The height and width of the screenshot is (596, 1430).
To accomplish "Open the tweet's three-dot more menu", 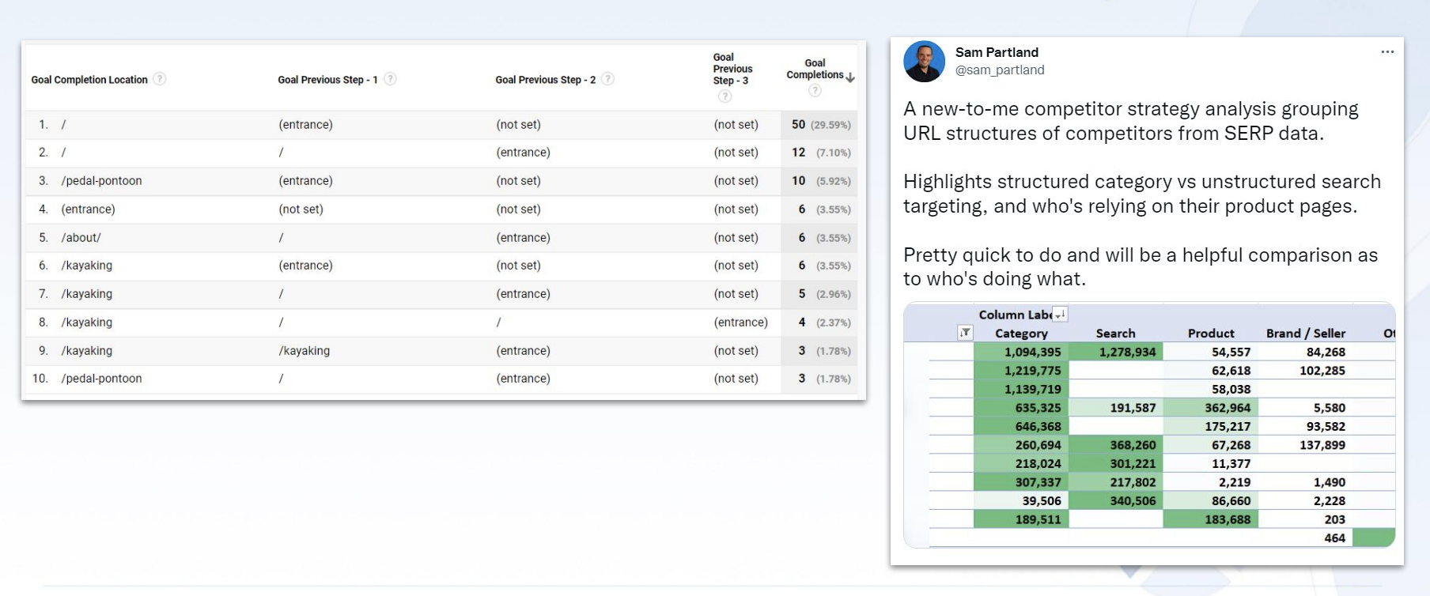I will point(1387,52).
